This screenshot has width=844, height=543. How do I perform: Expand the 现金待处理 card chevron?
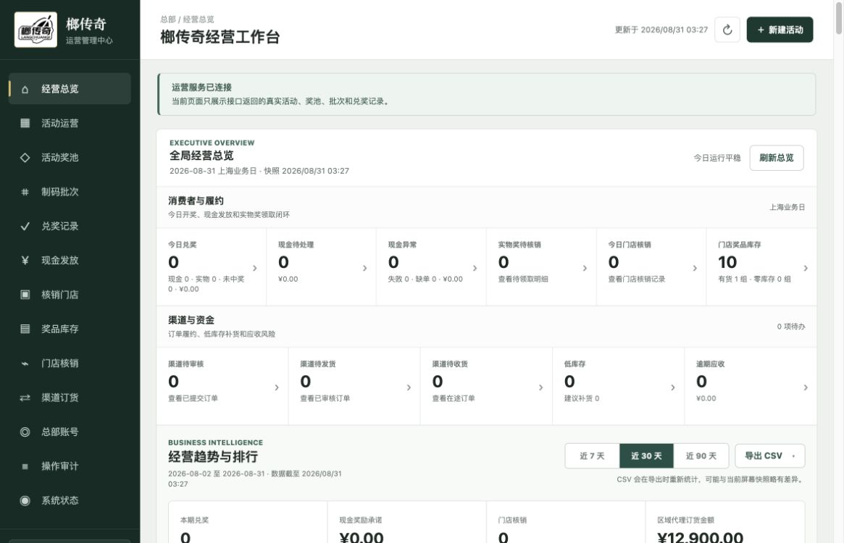tap(365, 268)
